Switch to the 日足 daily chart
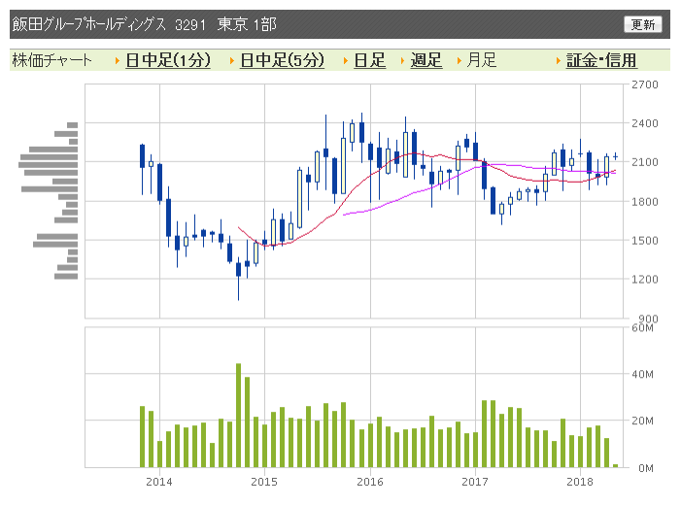Screen dimensions: 681x506 click(369, 60)
